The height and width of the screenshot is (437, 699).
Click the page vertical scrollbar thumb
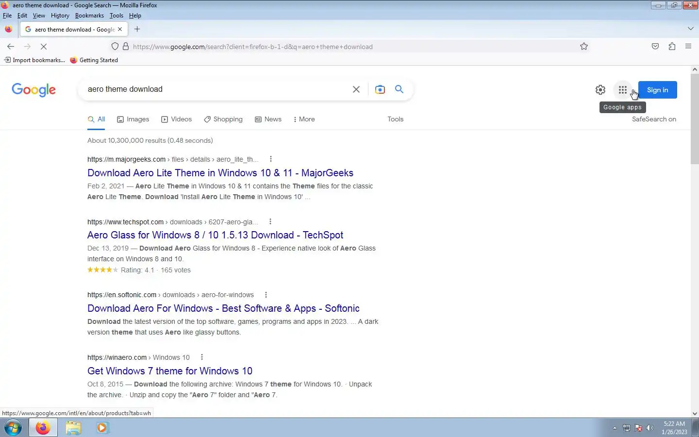pyautogui.click(x=695, y=119)
